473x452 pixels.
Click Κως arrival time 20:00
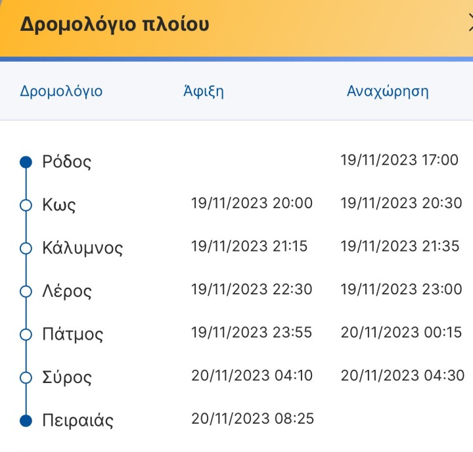(x=252, y=203)
